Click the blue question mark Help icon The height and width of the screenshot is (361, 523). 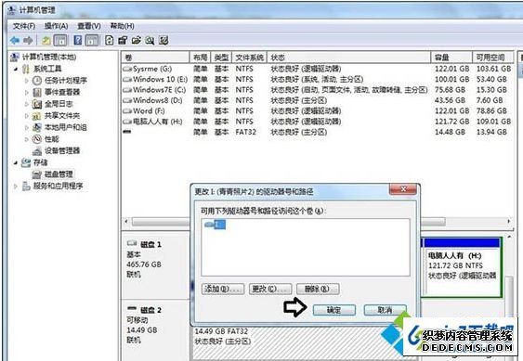[77, 40]
